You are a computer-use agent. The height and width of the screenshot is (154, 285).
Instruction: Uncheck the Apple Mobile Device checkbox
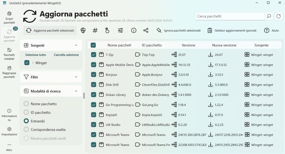click(x=93, y=64)
